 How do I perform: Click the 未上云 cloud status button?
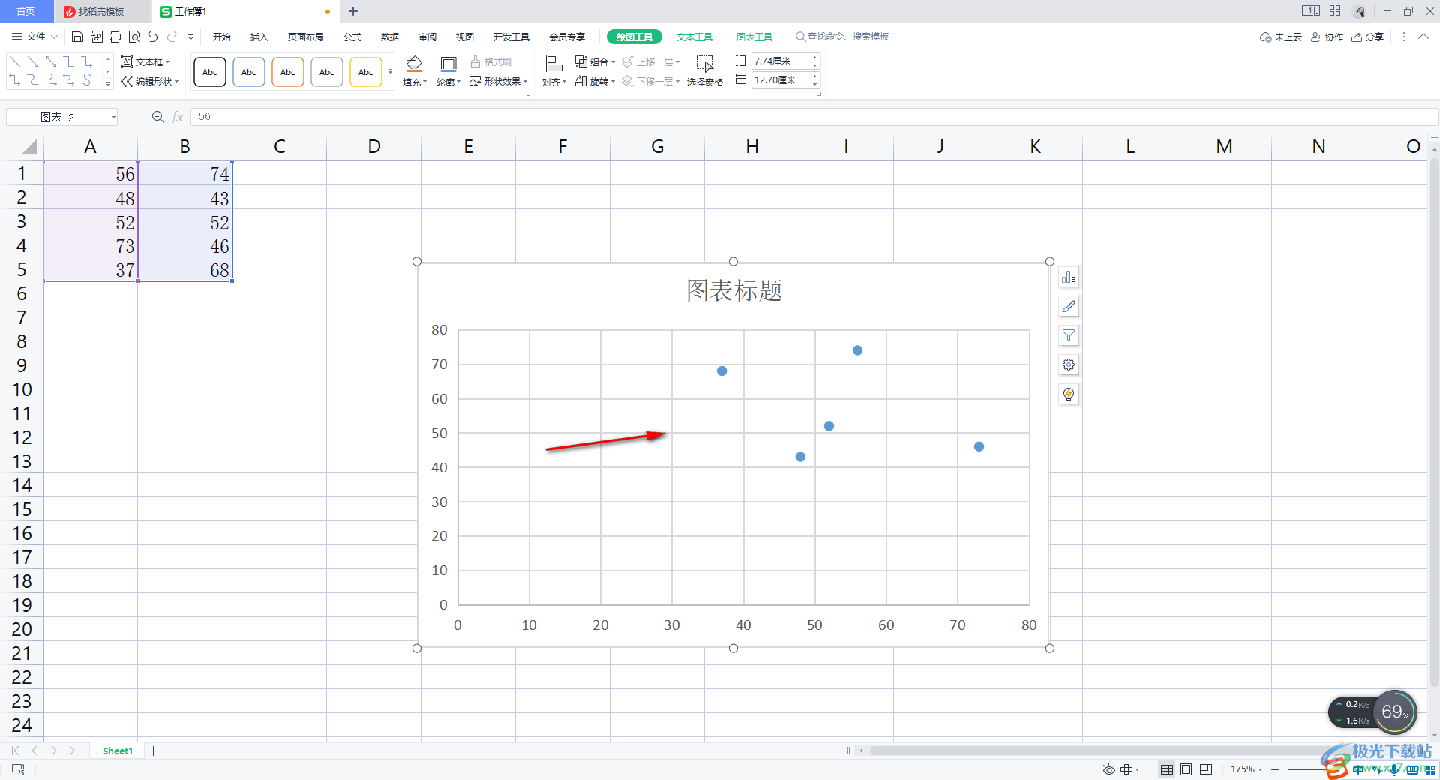(x=1281, y=37)
